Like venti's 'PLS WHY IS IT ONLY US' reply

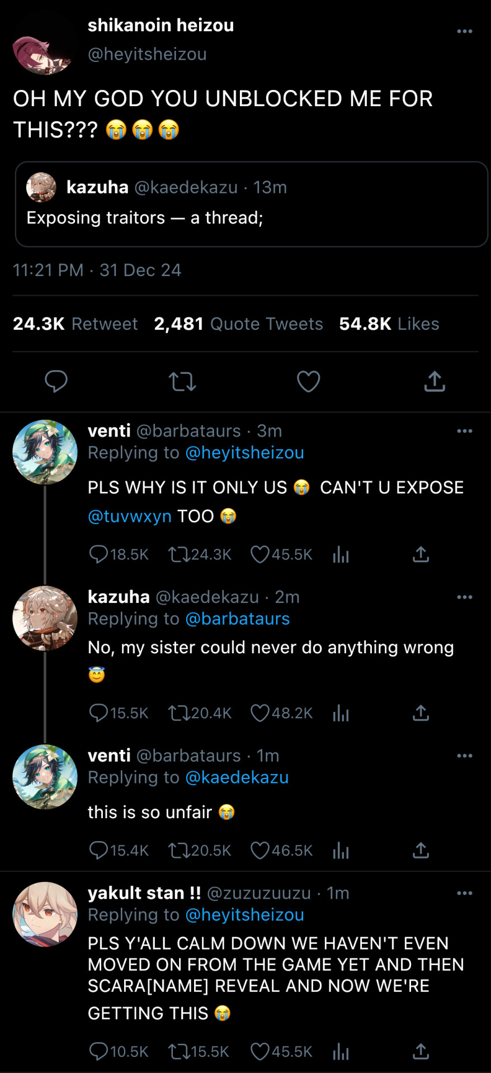click(x=260, y=554)
